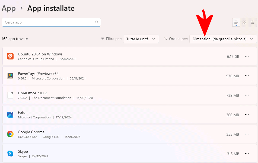Open more options for PowerToys

[247, 76]
